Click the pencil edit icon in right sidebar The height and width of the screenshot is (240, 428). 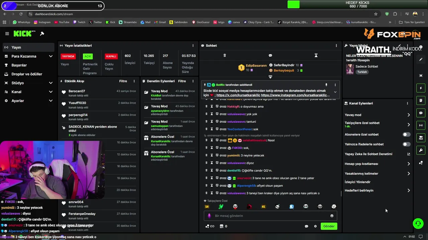pyautogui.click(x=421, y=59)
